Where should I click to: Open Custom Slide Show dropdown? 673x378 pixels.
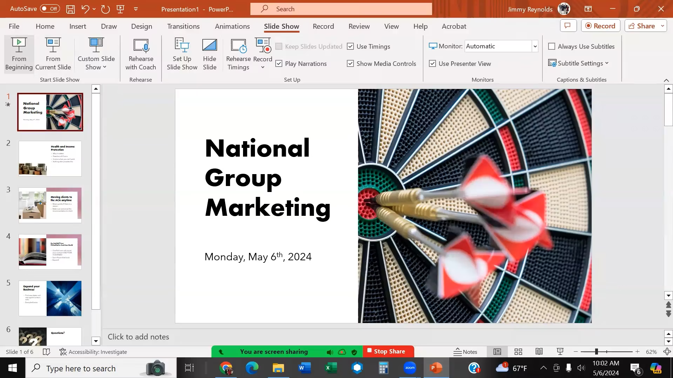[96, 54]
